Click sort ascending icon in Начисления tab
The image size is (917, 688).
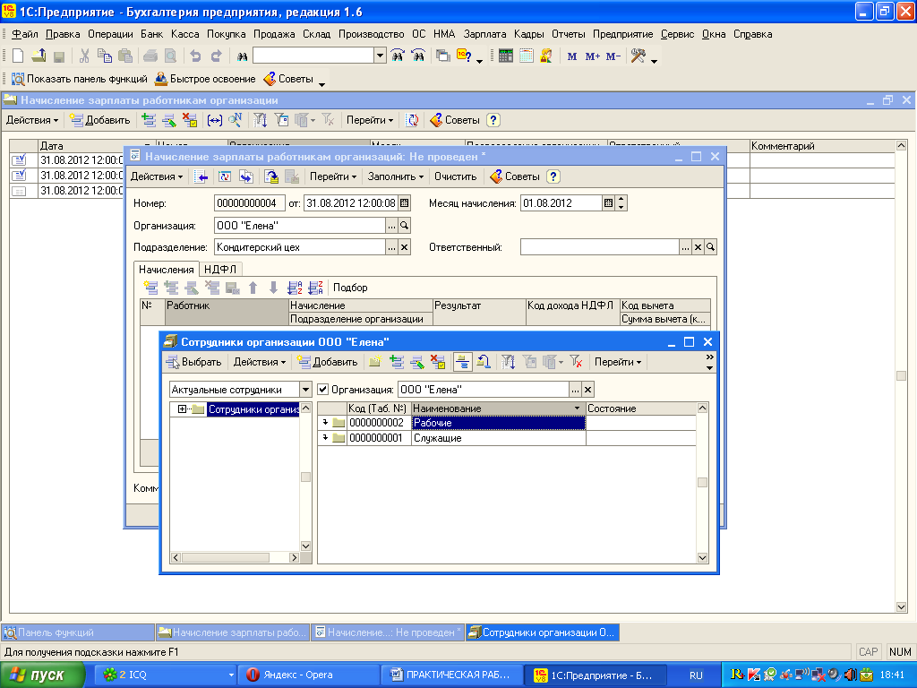(295, 288)
